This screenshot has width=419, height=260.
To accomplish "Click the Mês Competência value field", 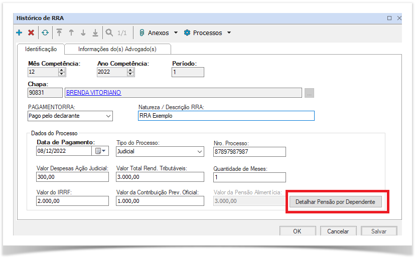I will pyautogui.click(x=43, y=72).
